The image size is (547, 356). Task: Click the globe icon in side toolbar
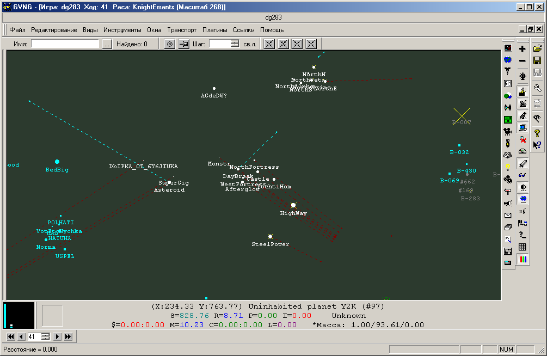tap(508, 60)
